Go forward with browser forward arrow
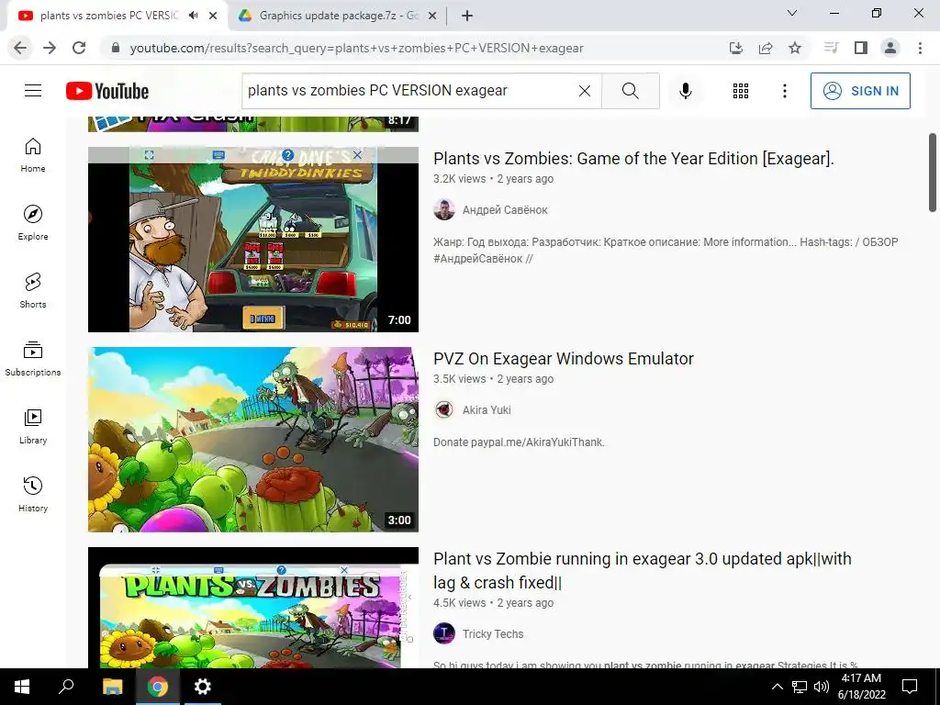The image size is (940, 705). [x=50, y=48]
